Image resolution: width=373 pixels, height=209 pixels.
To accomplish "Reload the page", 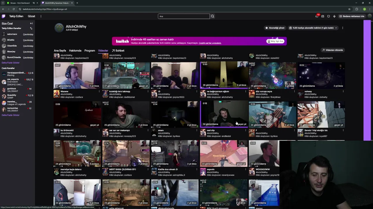I will coord(13,9).
